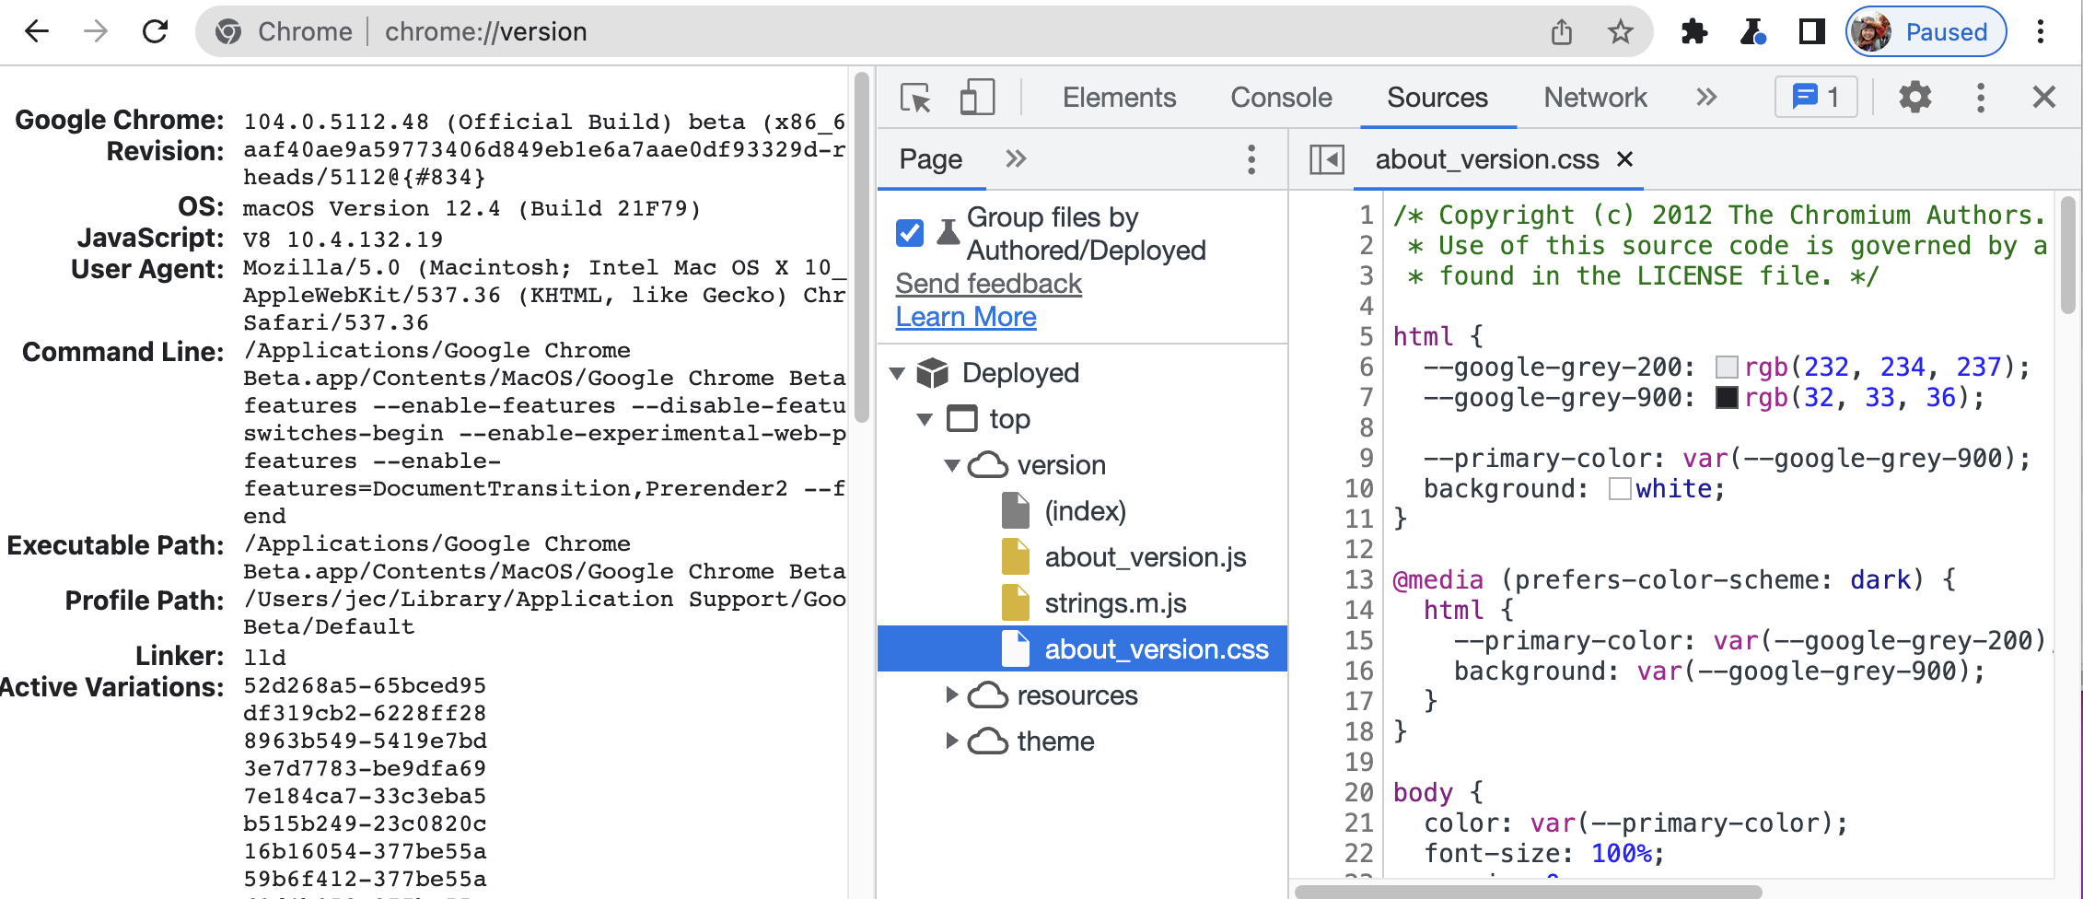Share this page from address bar

[x=1561, y=32]
